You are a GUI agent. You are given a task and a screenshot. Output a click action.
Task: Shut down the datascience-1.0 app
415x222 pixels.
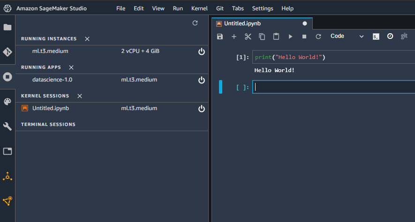pos(202,80)
